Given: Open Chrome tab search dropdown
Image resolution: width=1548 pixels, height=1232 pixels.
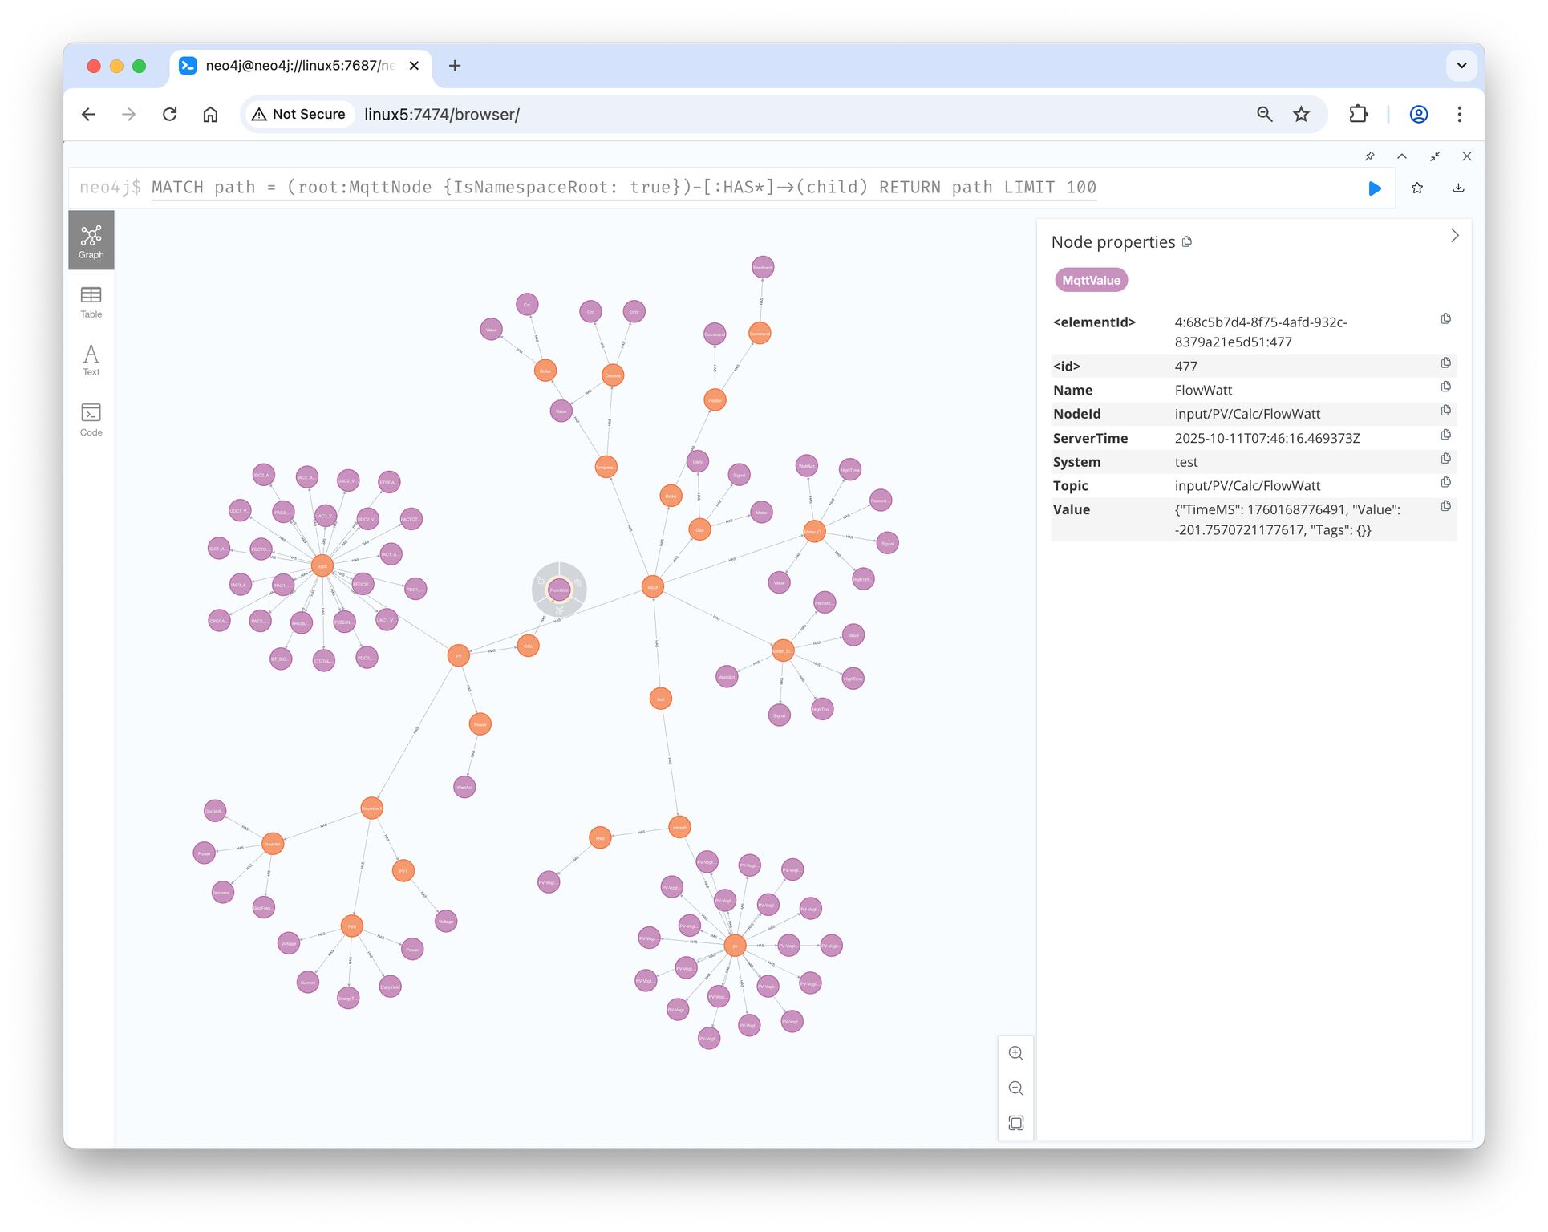Looking at the screenshot, I should [1461, 66].
